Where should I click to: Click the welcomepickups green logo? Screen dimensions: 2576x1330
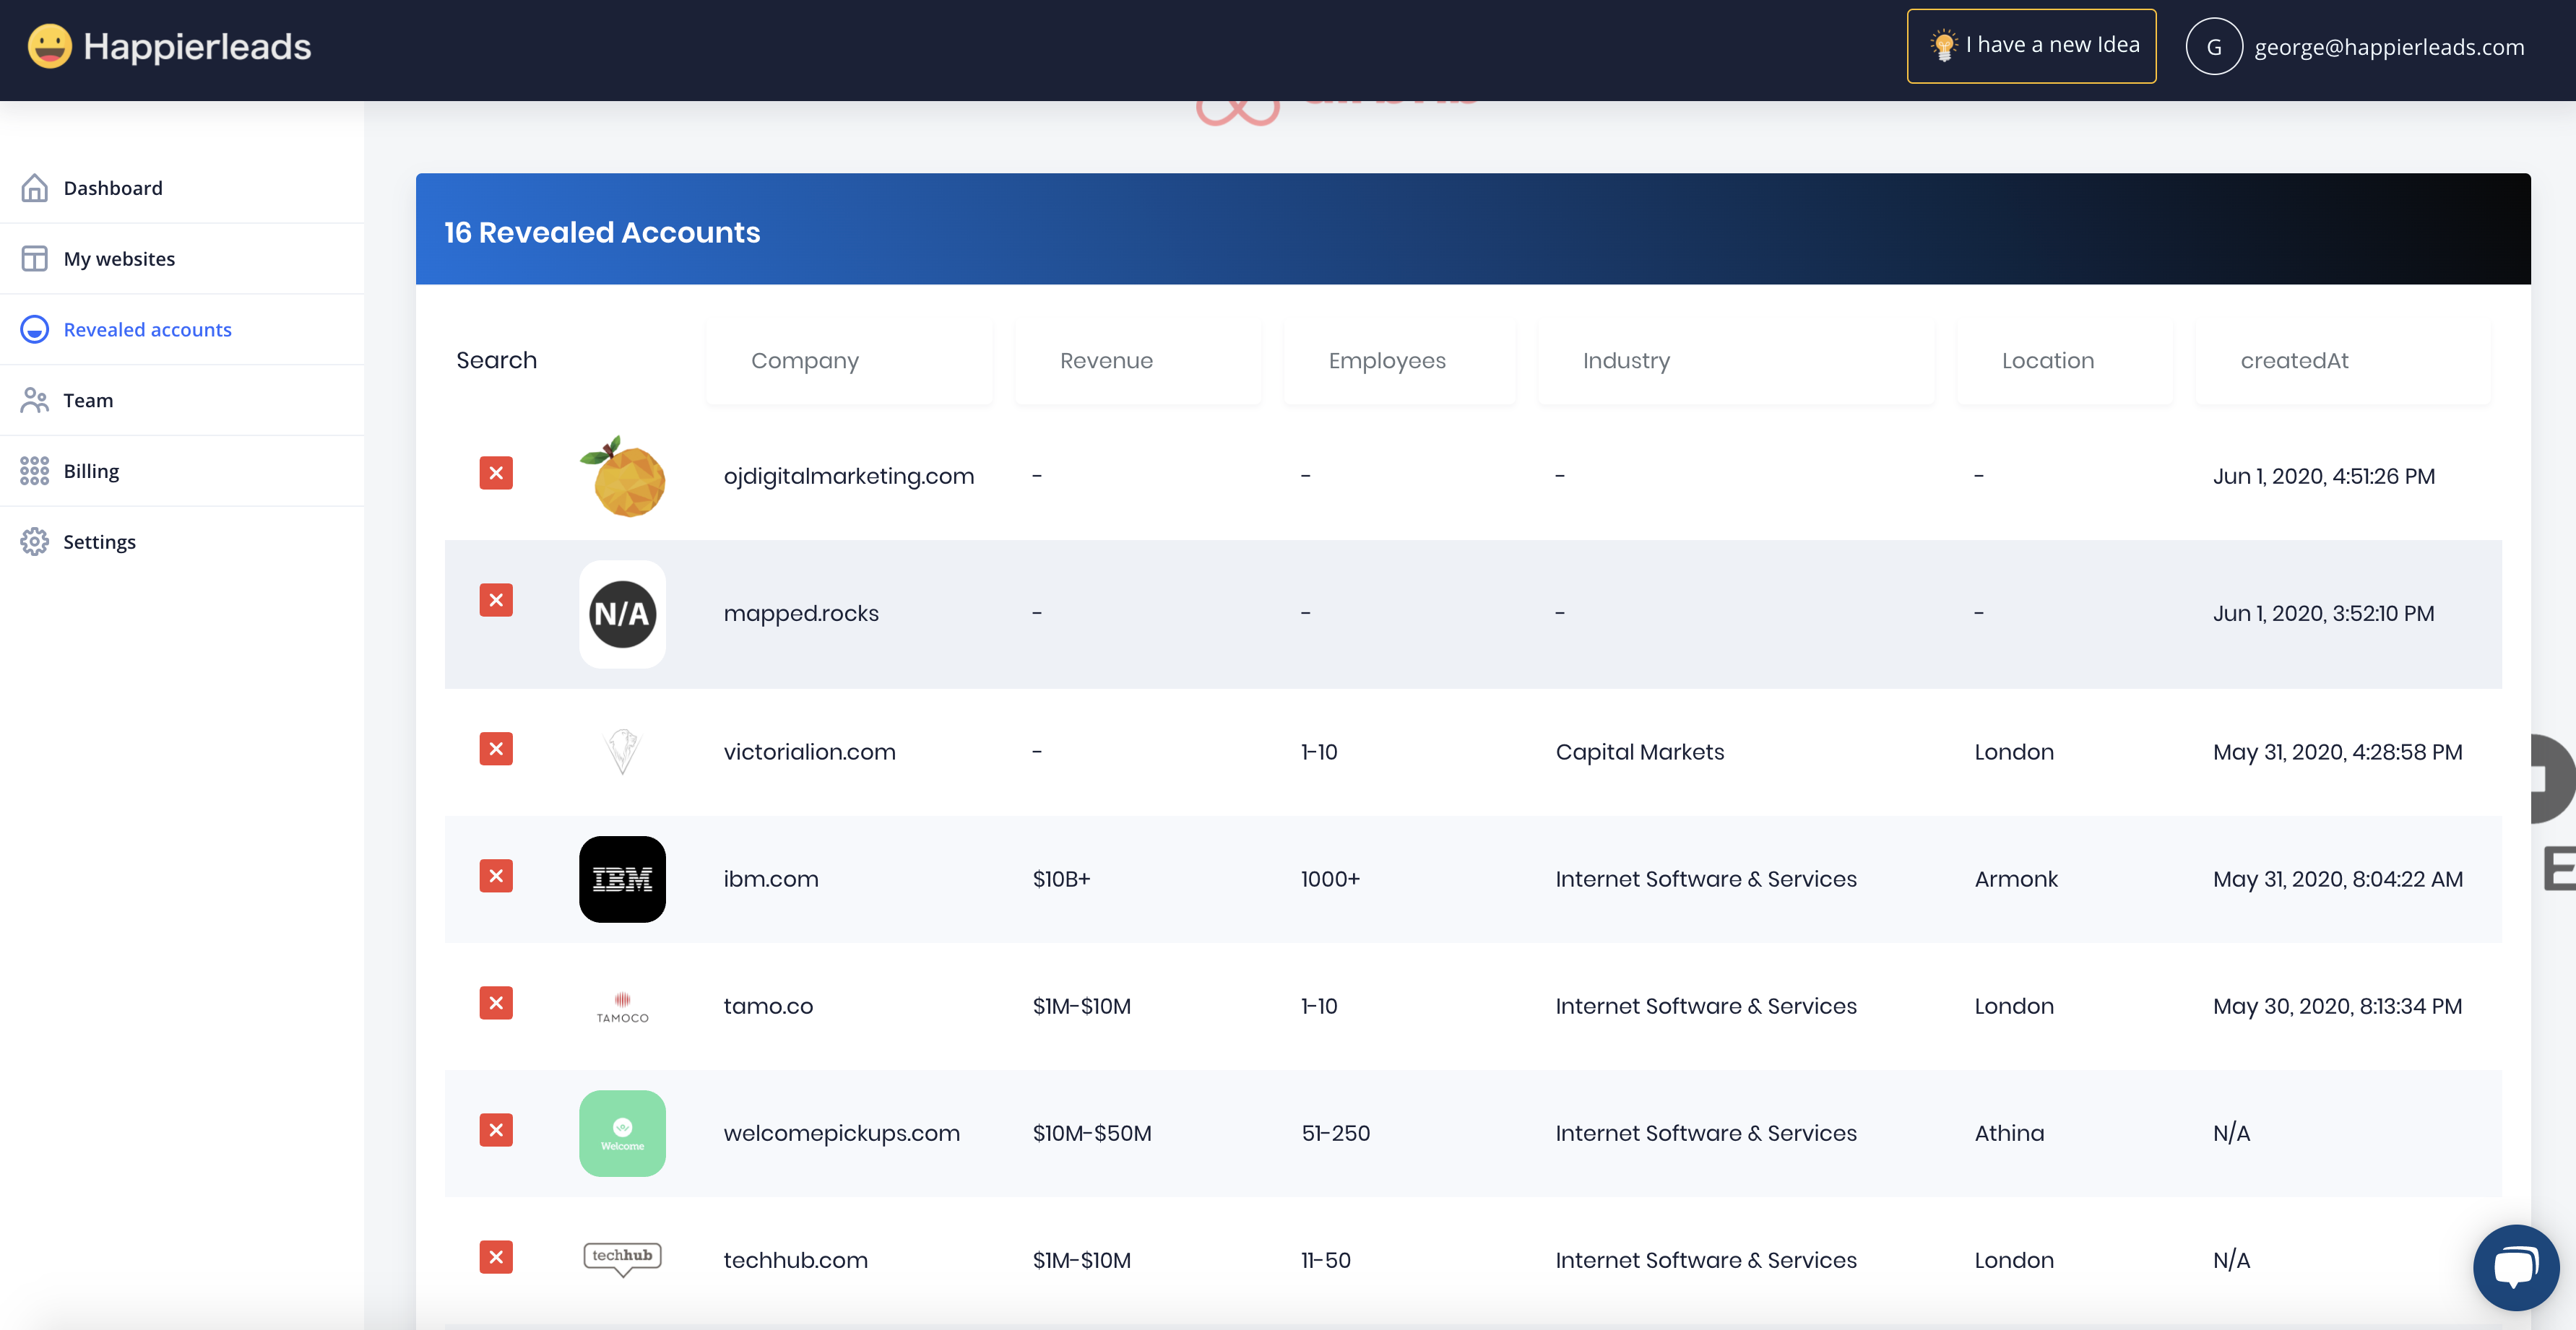(x=622, y=1133)
